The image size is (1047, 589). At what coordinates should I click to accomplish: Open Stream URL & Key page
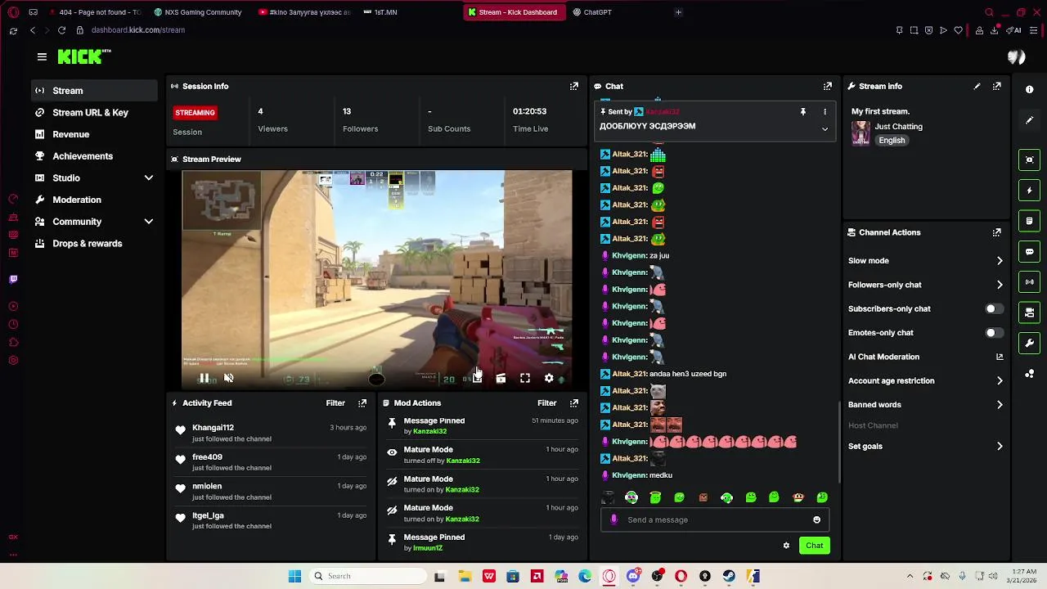(94, 113)
